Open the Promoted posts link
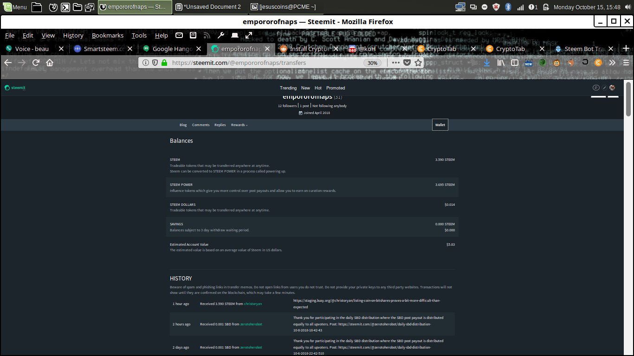The height and width of the screenshot is (356, 634). pos(336,88)
